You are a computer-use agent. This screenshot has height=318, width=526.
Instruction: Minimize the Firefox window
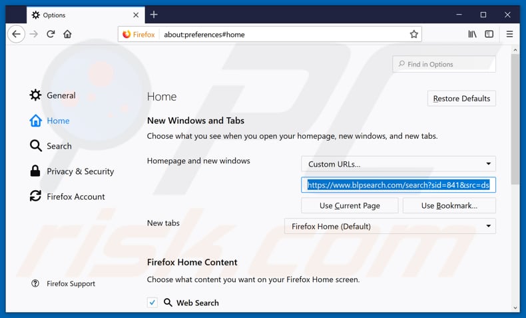(x=459, y=15)
